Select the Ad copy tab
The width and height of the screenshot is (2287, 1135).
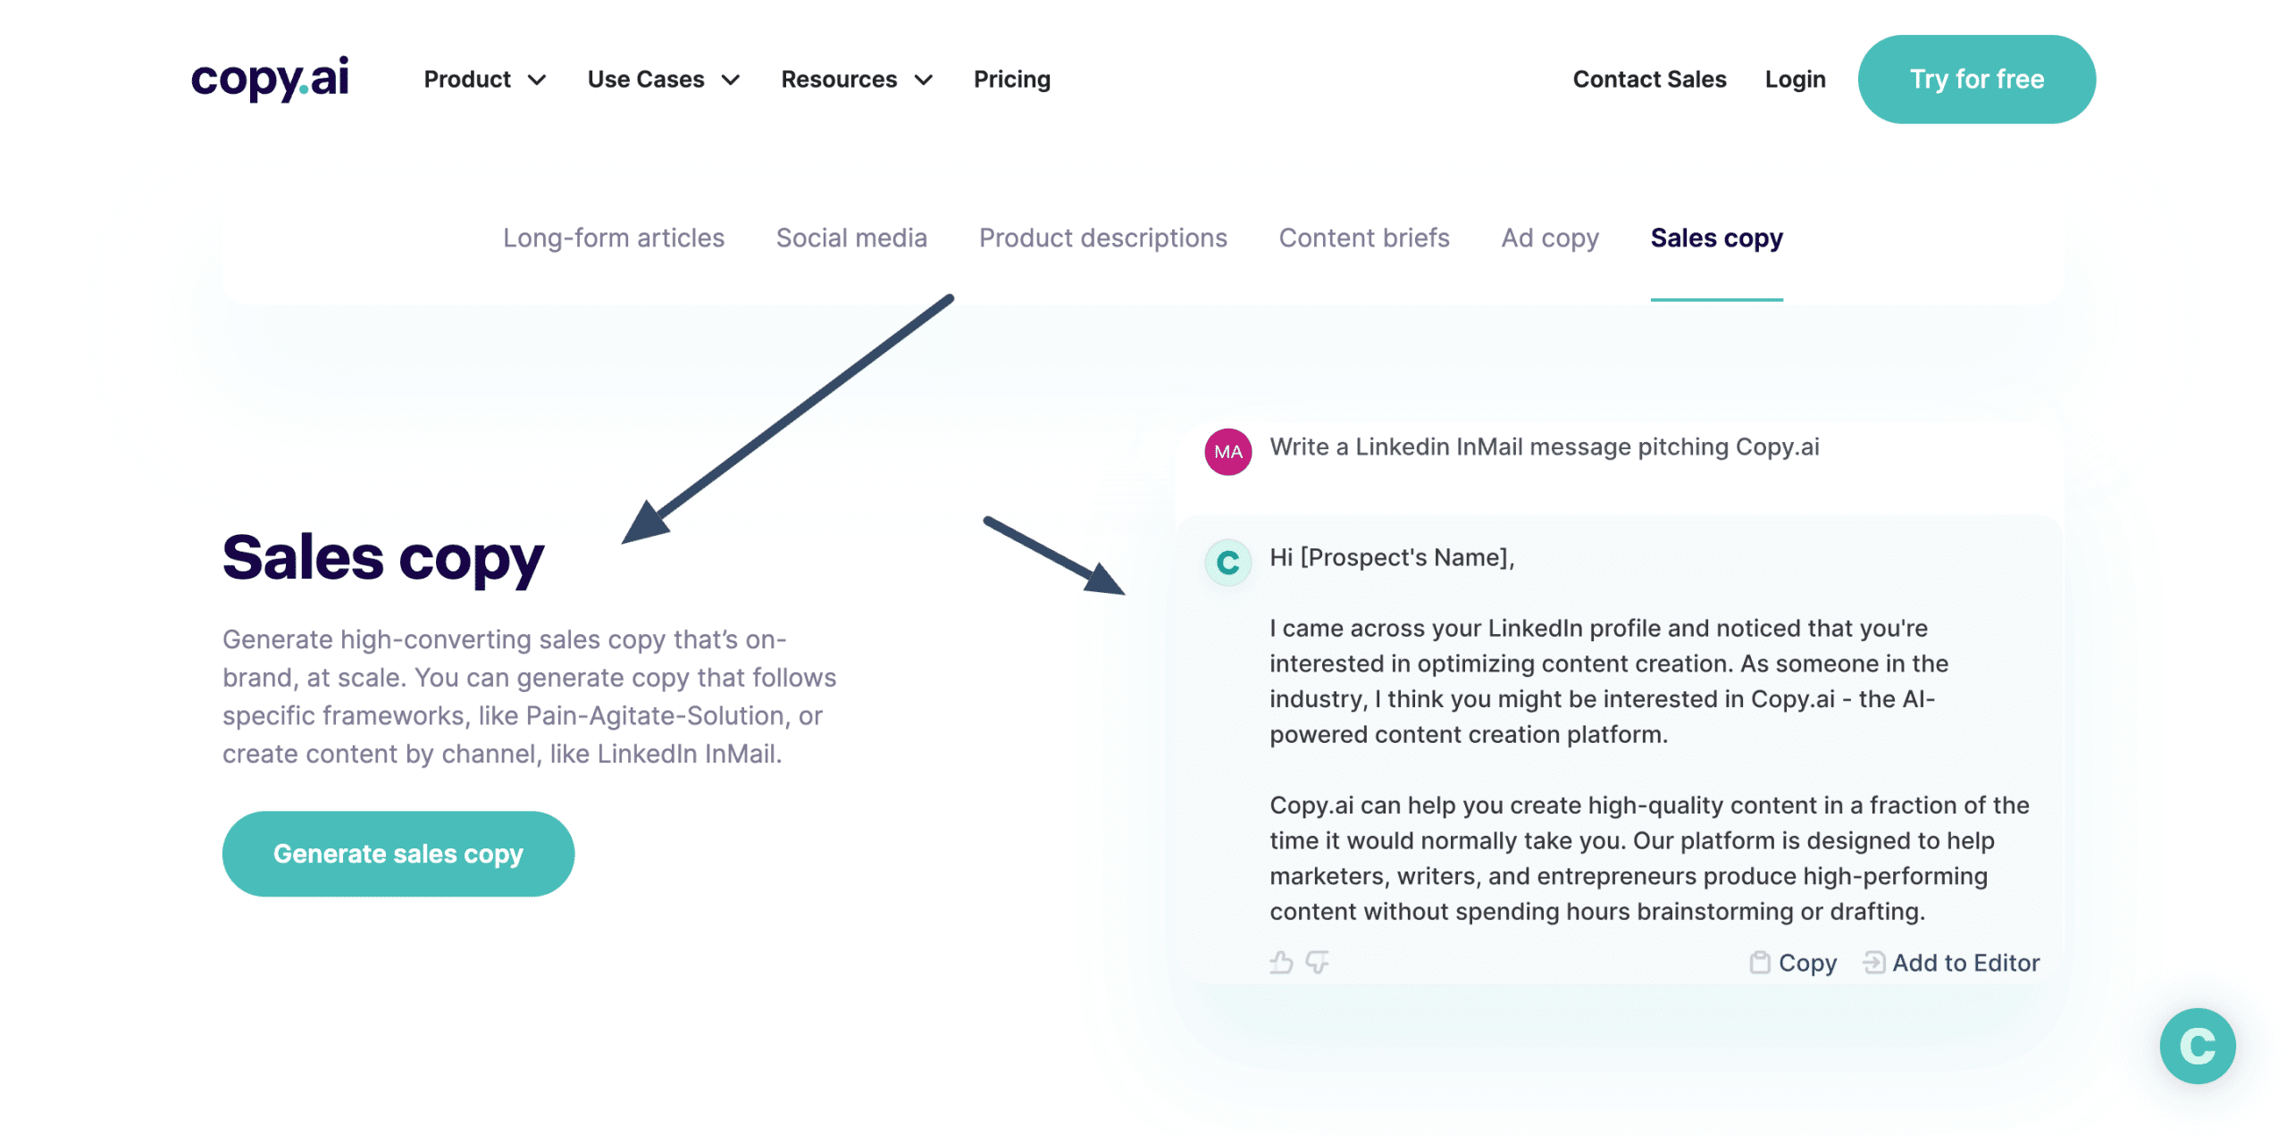[1550, 238]
